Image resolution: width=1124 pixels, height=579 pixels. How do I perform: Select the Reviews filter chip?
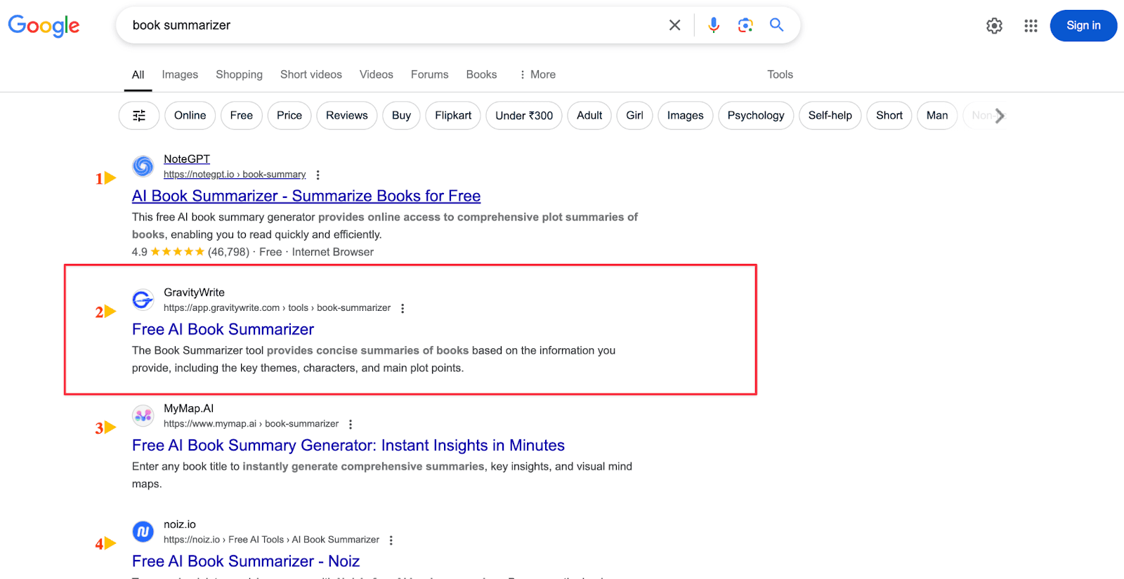[x=347, y=116]
